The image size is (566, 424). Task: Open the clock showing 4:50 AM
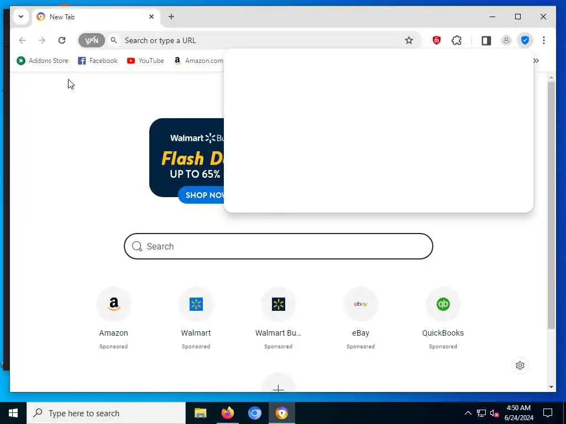click(518, 413)
